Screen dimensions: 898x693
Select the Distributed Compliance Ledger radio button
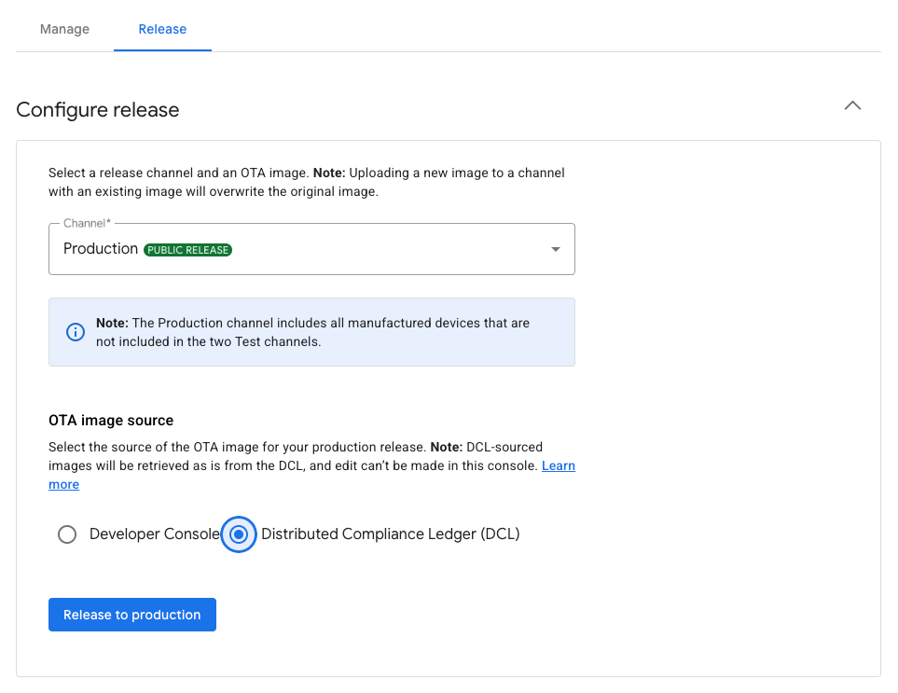(239, 534)
